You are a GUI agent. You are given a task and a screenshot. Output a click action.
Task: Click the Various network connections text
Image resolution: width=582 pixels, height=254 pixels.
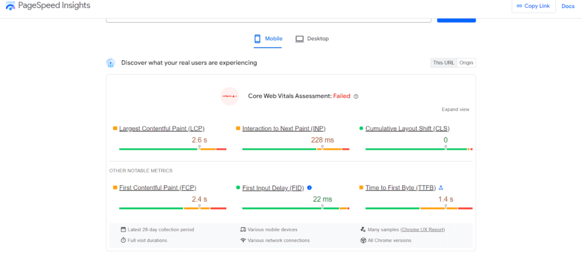[278, 240]
